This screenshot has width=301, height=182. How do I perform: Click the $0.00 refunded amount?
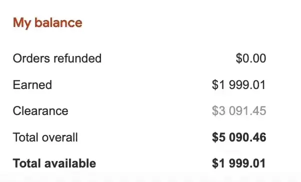251,58
